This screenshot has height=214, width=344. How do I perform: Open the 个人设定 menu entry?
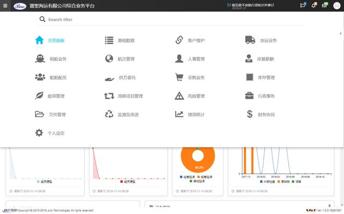50,133
